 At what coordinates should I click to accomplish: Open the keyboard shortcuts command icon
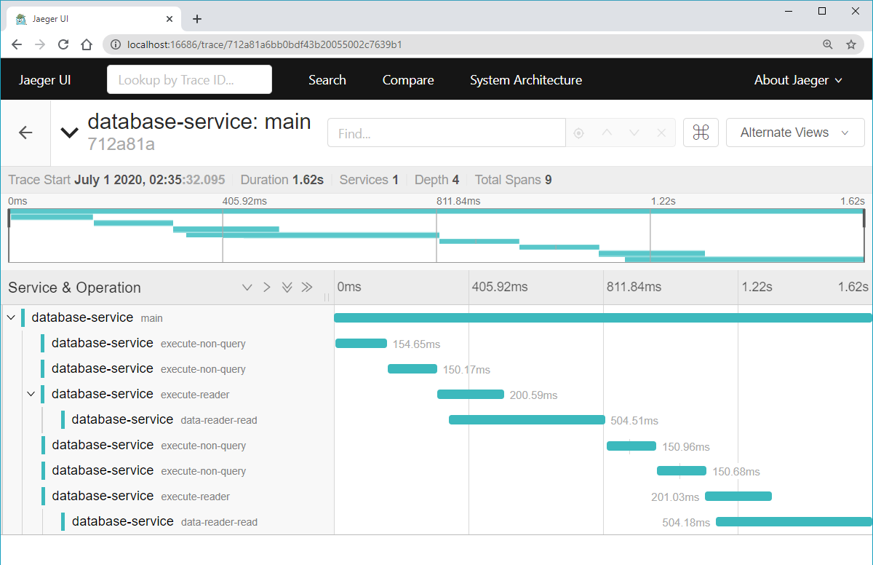(x=701, y=133)
